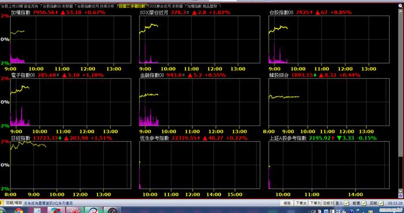Switch to the 台股上市19類 資金流向 tab
Viewport: 404px width, 213px height.
click(x=20, y=6)
